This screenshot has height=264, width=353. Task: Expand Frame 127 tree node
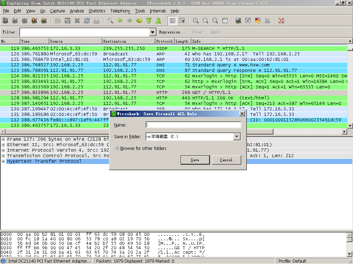pyautogui.click(x=3, y=139)
